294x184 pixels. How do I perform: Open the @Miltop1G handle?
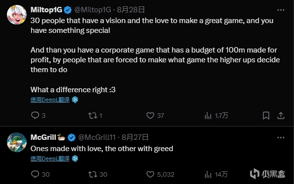click(x=93, y=10)
